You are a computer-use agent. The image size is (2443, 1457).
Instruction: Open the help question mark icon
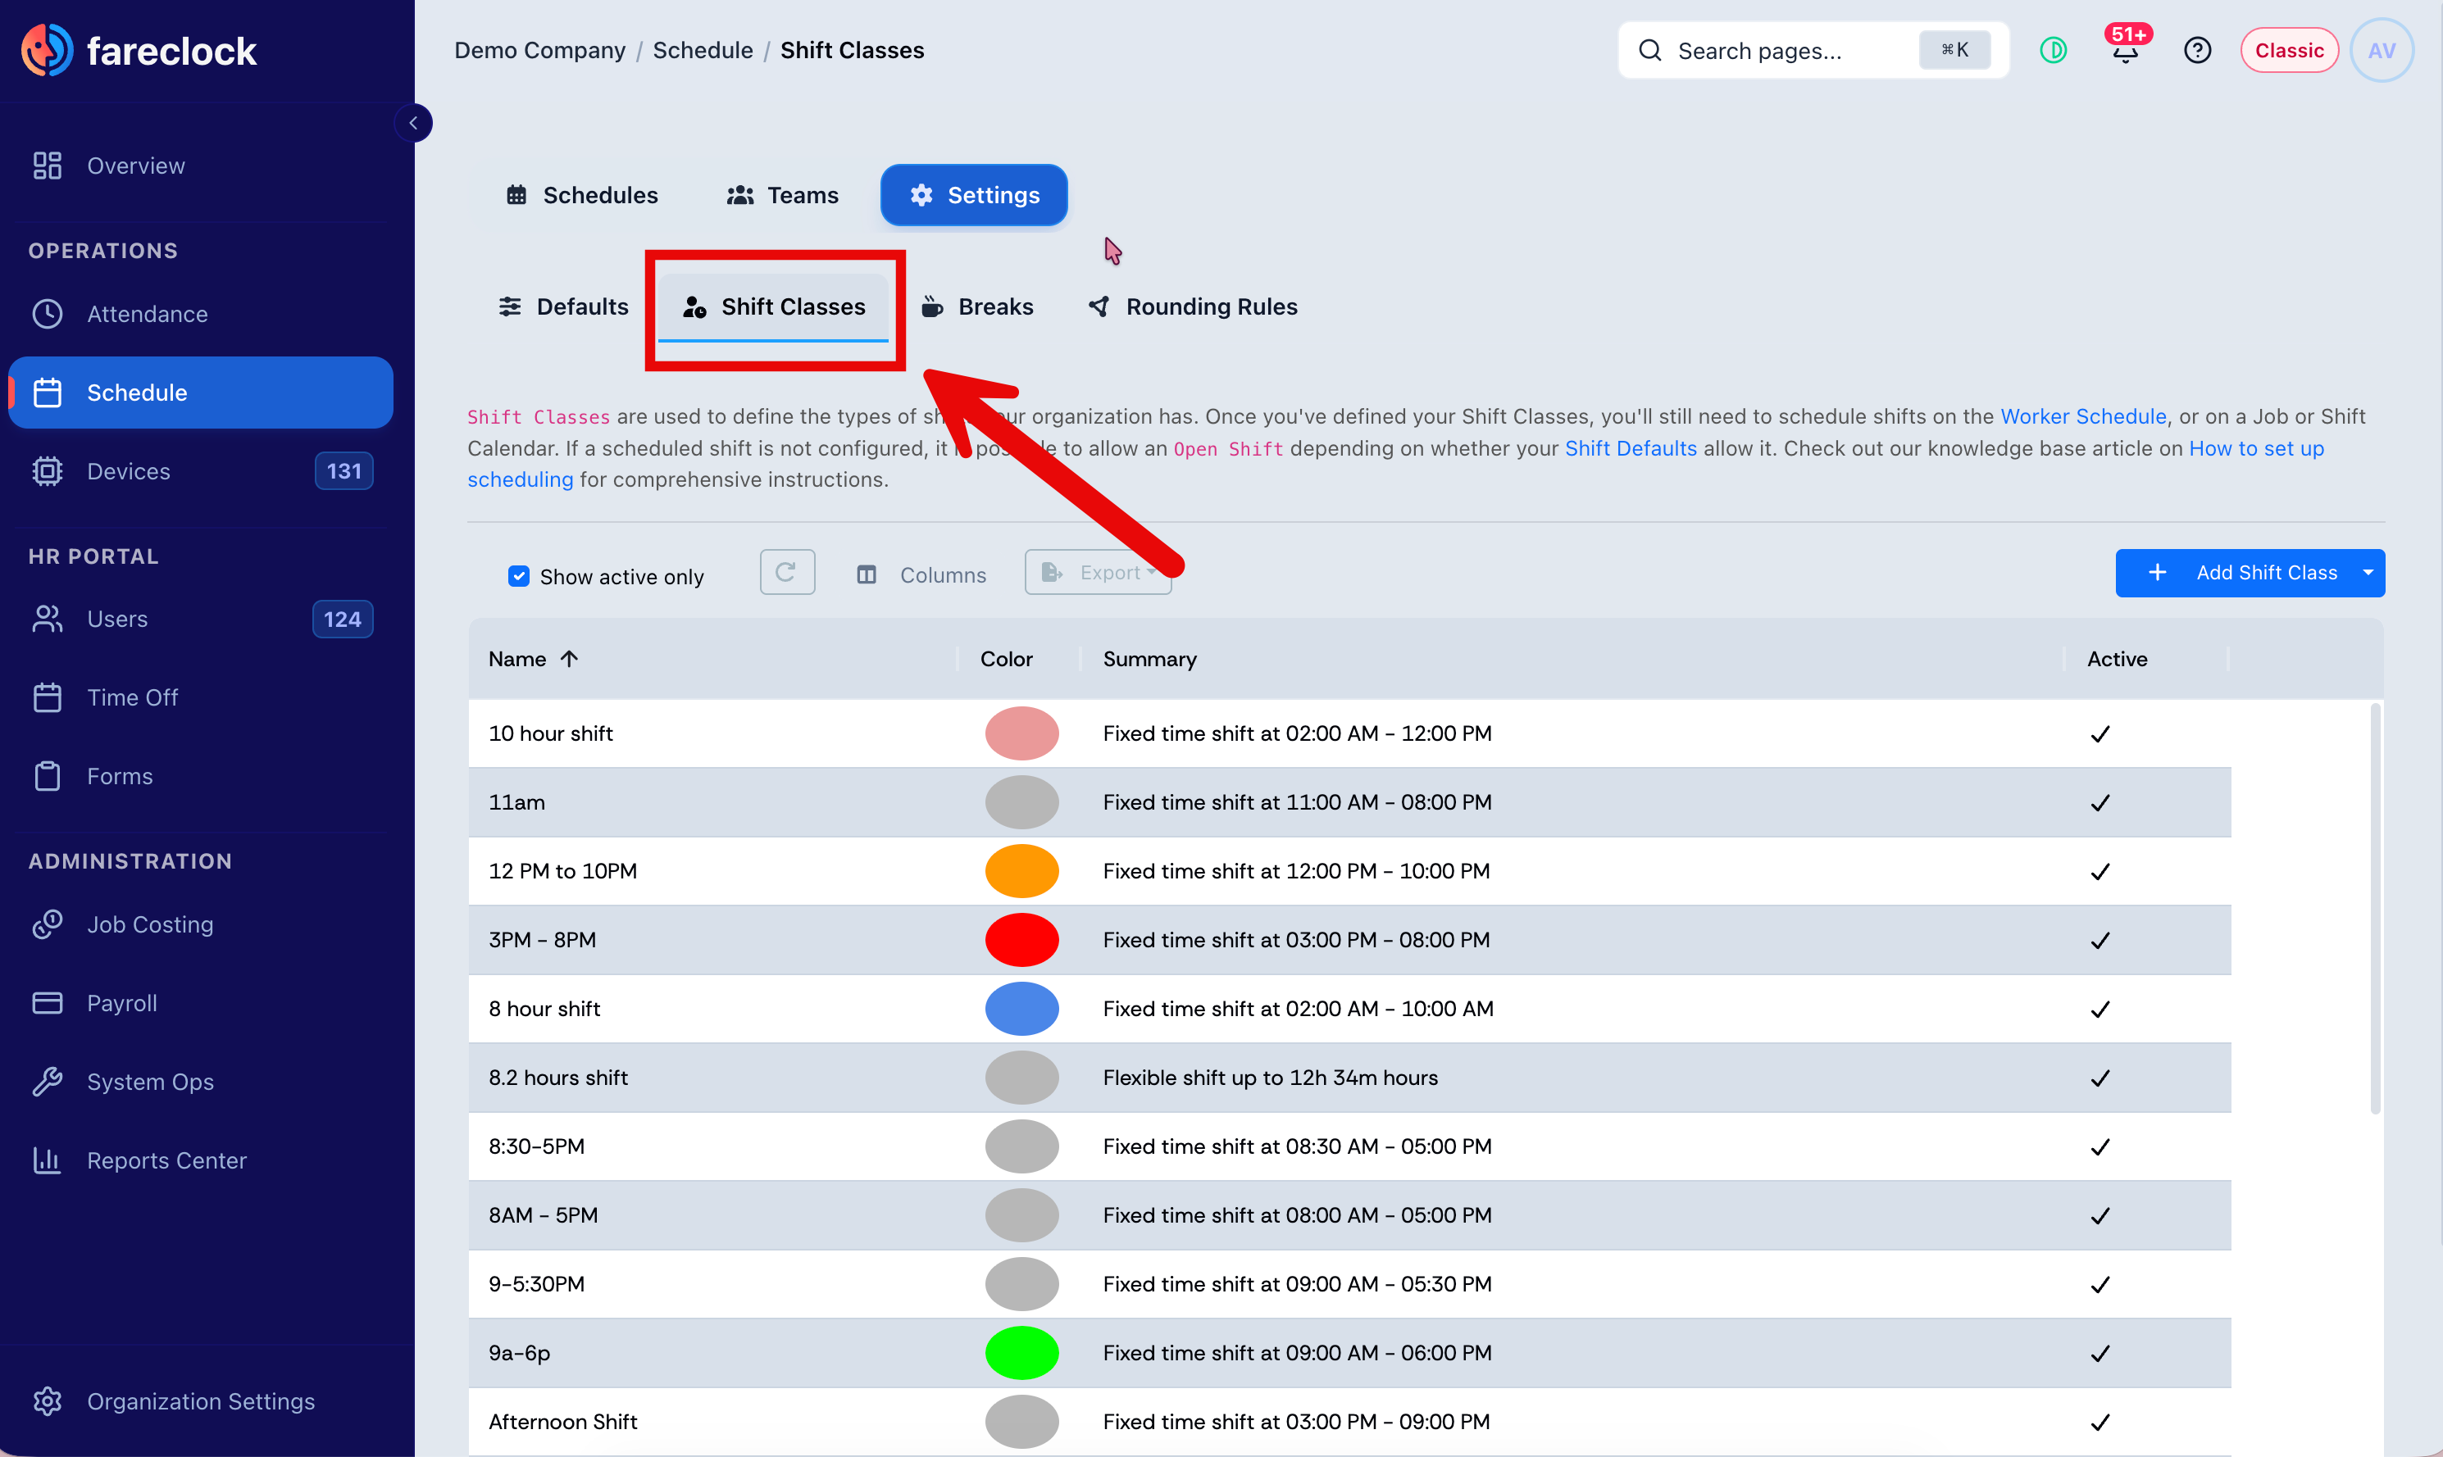coord(2198,50)
